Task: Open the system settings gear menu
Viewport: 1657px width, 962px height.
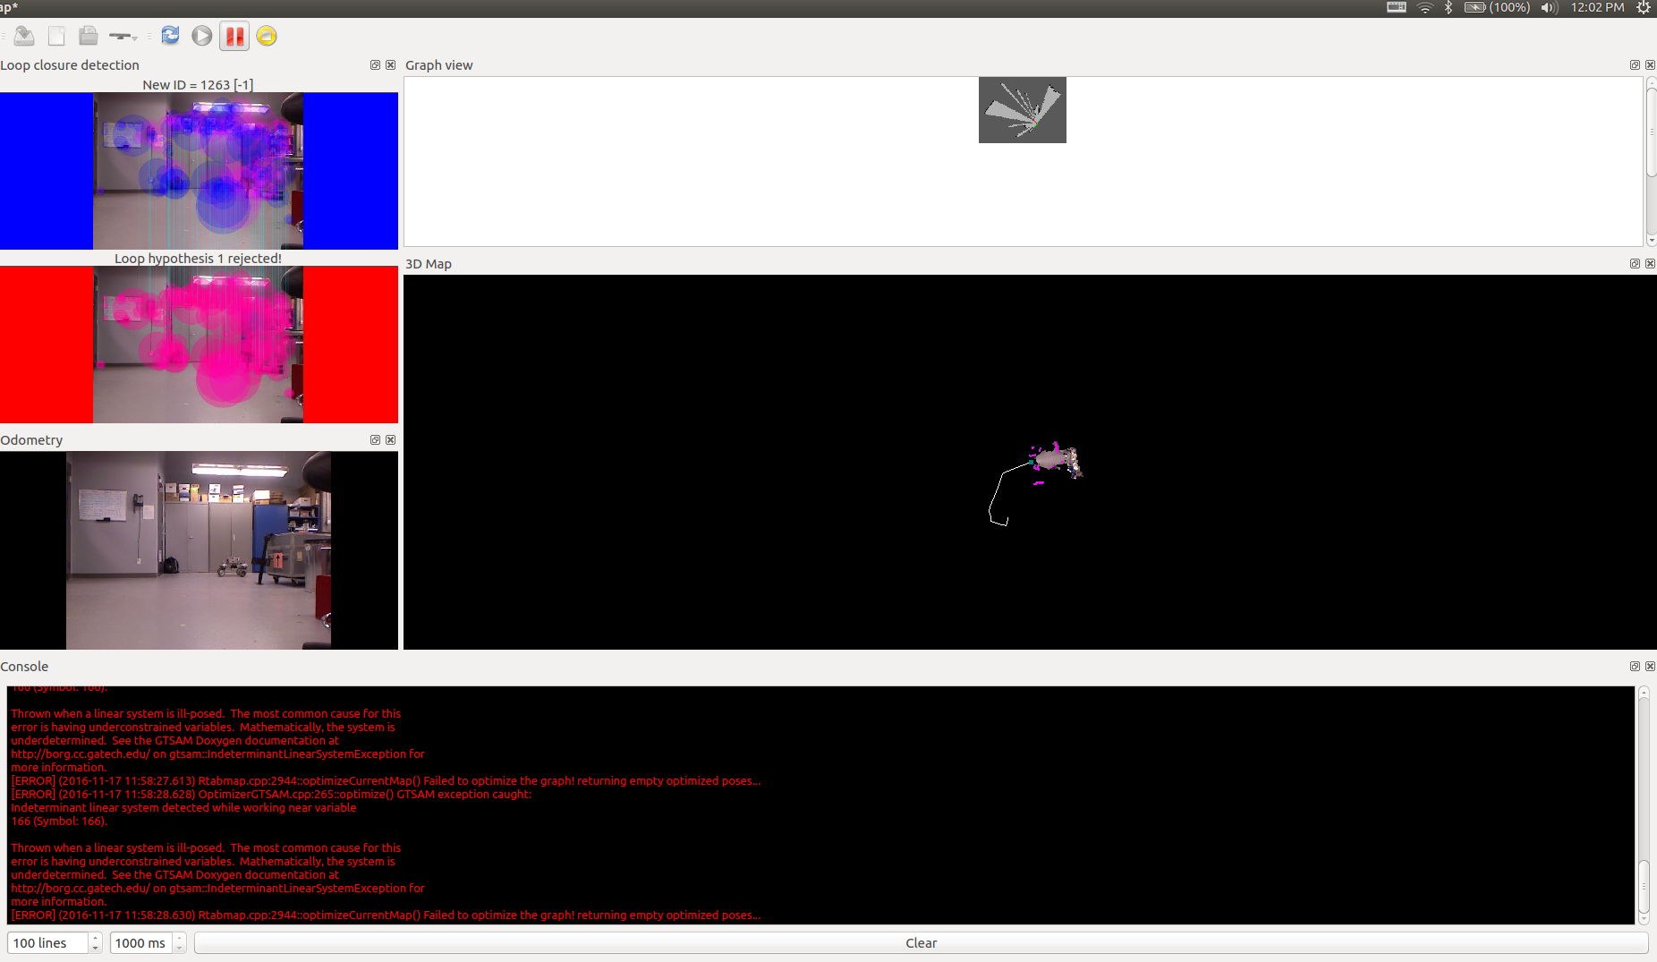Action: pyautogui.click(x=1644, y=8)
